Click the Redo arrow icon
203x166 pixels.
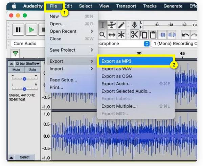(x=194, y=35)
